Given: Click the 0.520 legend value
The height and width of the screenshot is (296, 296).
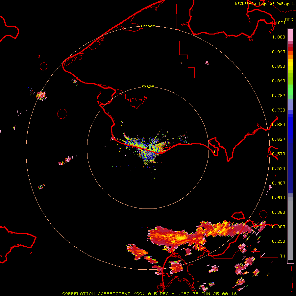Looking at the screenshot, I should (x=279, y=169).
